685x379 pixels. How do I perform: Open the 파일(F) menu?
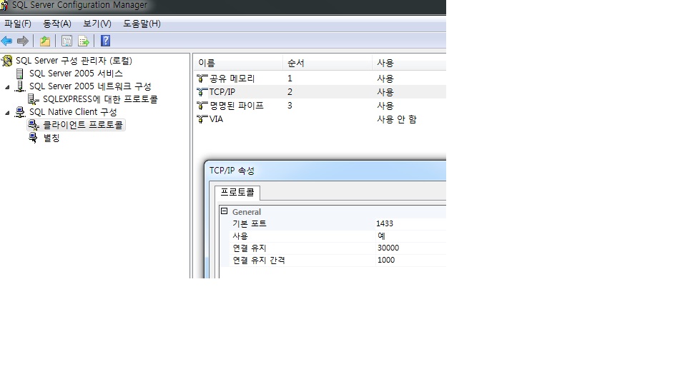point(18,24)
